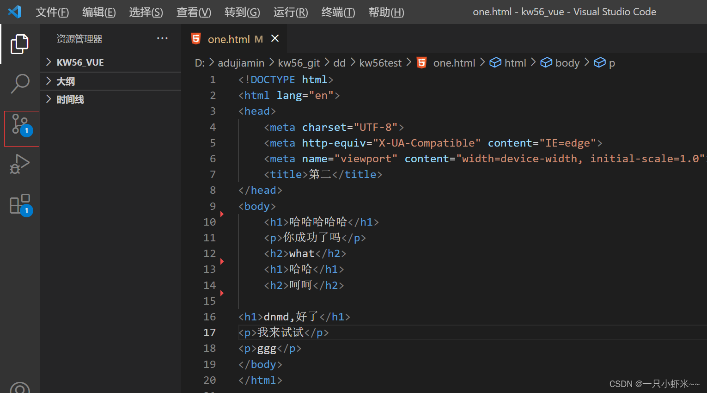Viewport: 707px width, 393px height.
Task: Click the adujiamin breadcrumb segment
Action: [x=241, y=63]
